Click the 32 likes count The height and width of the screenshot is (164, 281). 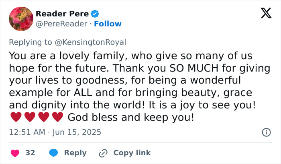[30, 153]
